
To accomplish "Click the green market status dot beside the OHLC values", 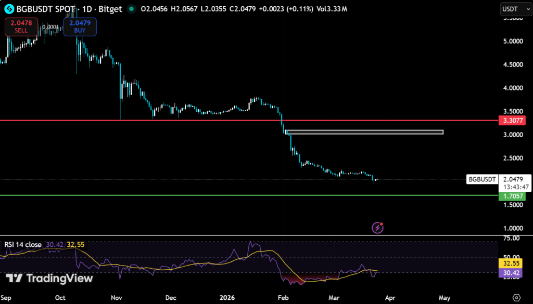I will click(x=132, y=9).
